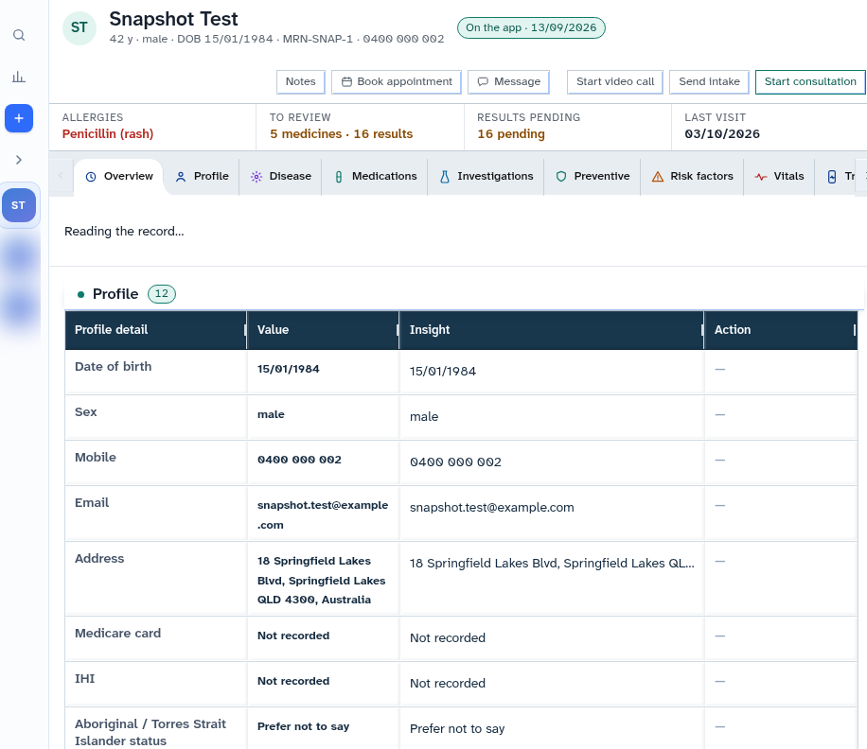Click the Mobile row label
Image resolution: width=867 pixels, height=749 pixels.
(95, 458)
